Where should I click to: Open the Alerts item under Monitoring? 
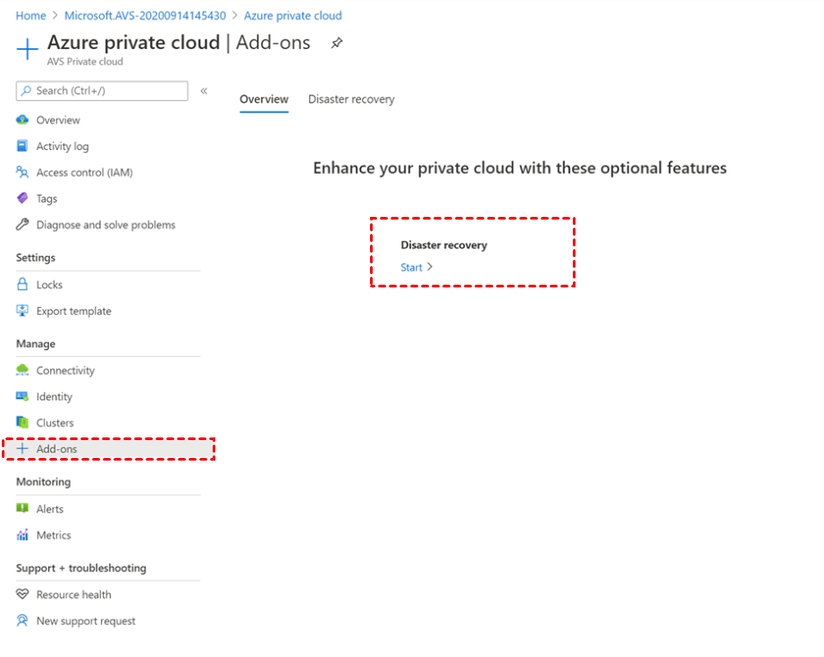(x=50, y=509)
